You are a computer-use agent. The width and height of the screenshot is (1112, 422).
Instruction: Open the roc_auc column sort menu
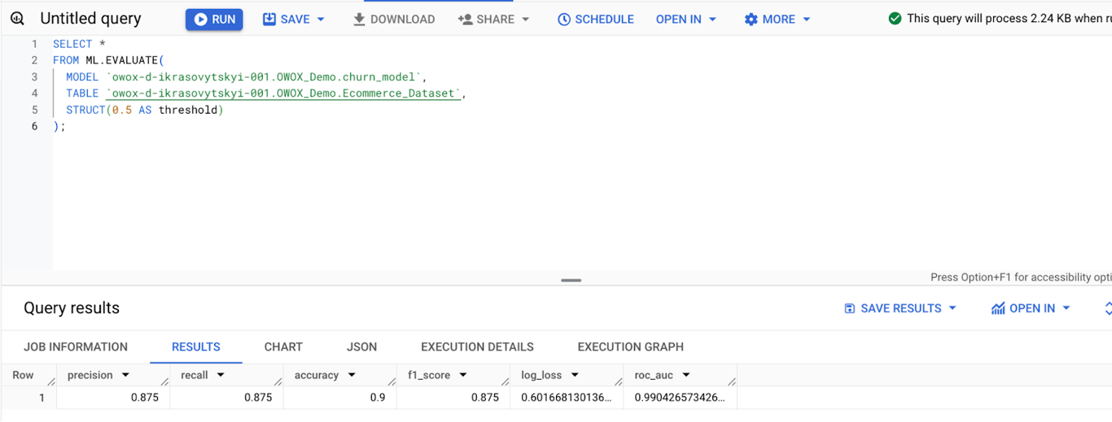pyautogui.click(x=686, y=376)
